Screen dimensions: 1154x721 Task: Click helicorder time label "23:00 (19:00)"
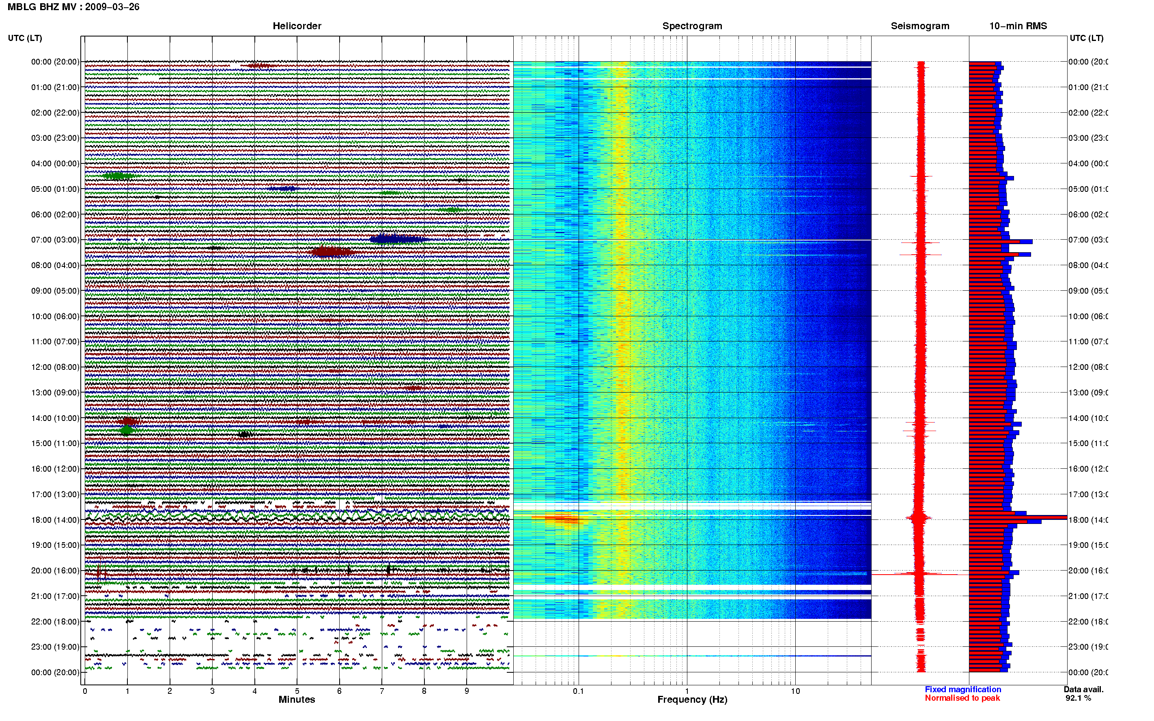pyautogui.click(x=55, y=647)
